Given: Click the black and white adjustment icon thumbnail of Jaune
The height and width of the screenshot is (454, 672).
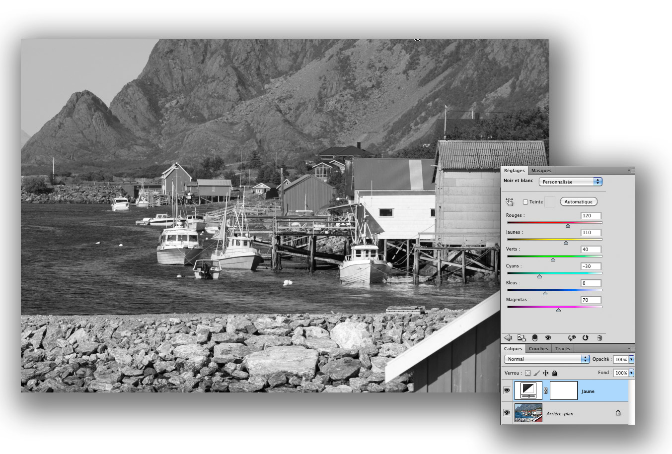Looking at the screenshot, I should pyautogui.click(x=528, y=390).
